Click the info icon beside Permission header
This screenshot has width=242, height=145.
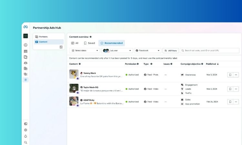tap(138, 64)
